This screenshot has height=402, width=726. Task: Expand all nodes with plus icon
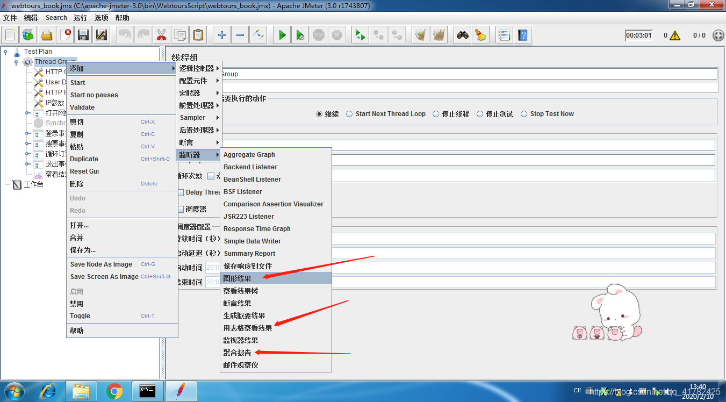221,35
